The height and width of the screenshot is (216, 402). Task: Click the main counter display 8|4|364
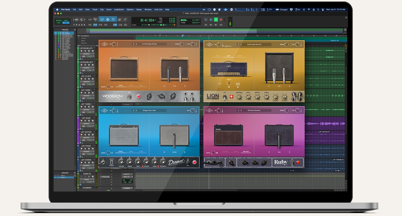click(x=147, y=20)
